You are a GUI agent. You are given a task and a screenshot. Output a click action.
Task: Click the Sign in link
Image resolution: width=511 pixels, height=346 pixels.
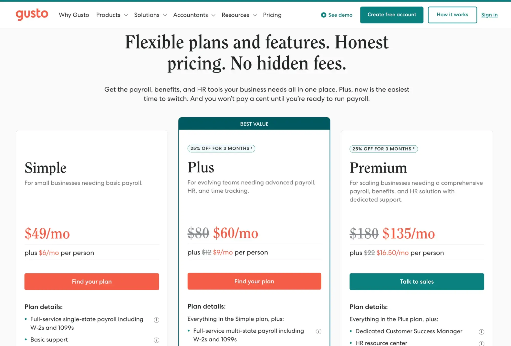489,15
